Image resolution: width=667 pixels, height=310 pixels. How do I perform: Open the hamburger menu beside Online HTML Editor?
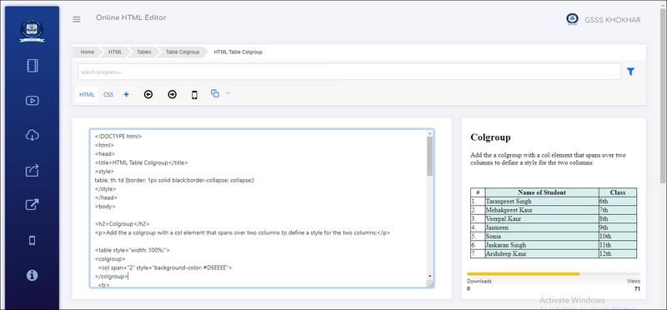click(77, 19)
